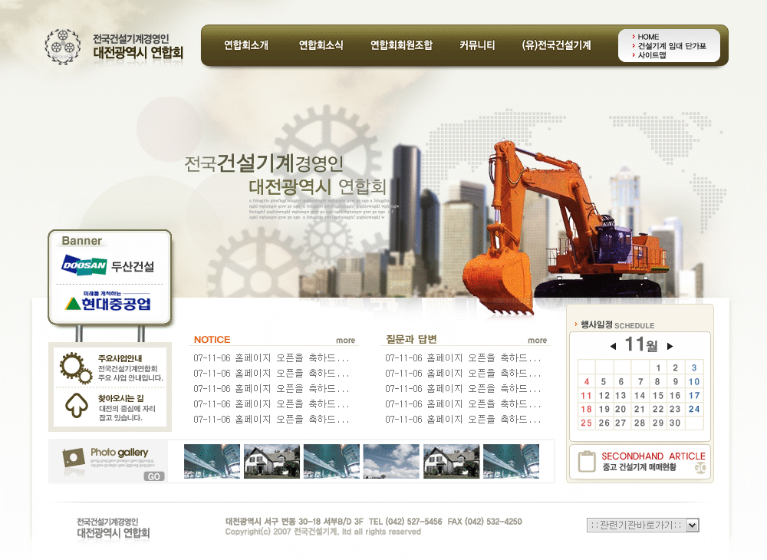Click the HOME link in top right
This screenshot has height=560, width=767.
[x=648, y=37]
